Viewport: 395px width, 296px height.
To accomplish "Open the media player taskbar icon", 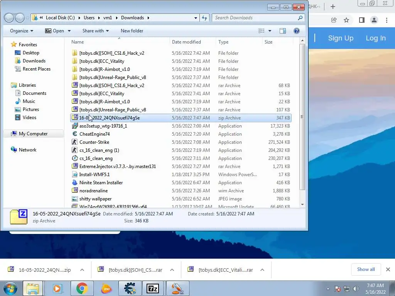I will (x=57, y=288).
